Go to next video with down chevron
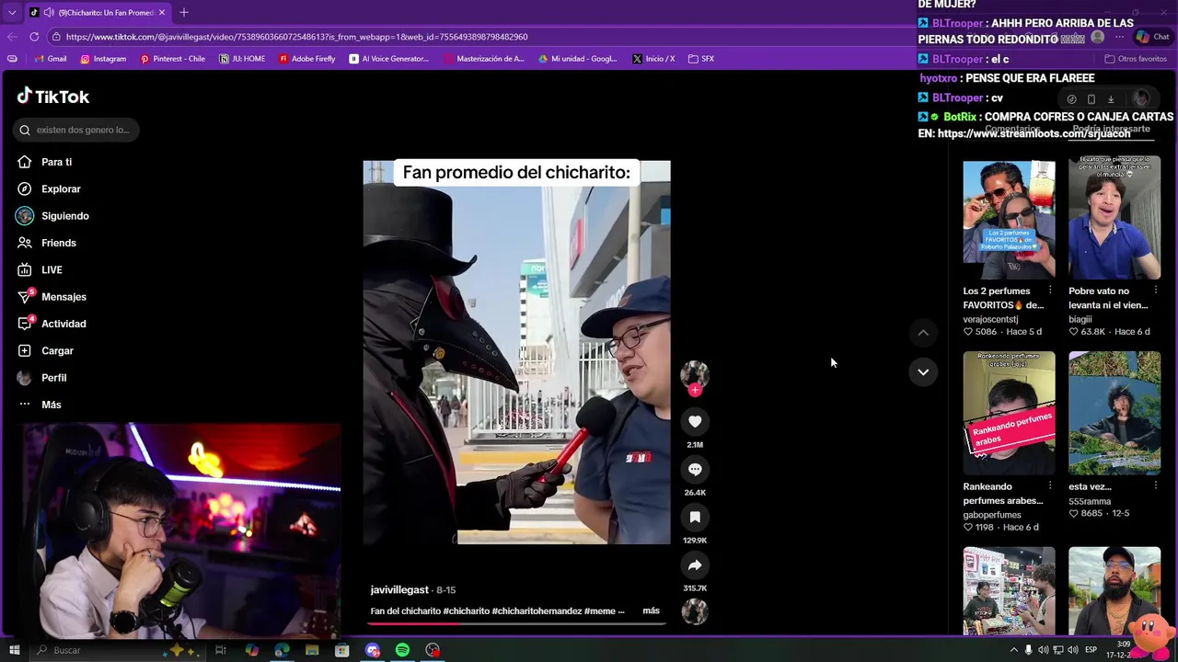Image resolution: width=1178 pixels, height=662 pixels. click(923, 371)
